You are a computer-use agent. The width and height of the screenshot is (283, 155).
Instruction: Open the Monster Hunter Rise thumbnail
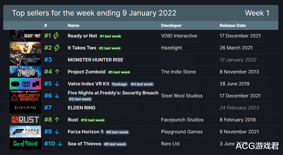(25, 60)
